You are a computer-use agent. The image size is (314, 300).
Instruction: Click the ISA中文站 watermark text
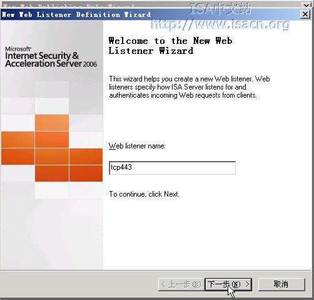pyautogui.click(x=221, y=9)
